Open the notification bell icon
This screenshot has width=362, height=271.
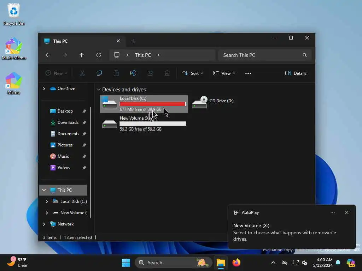pos(338,263)
